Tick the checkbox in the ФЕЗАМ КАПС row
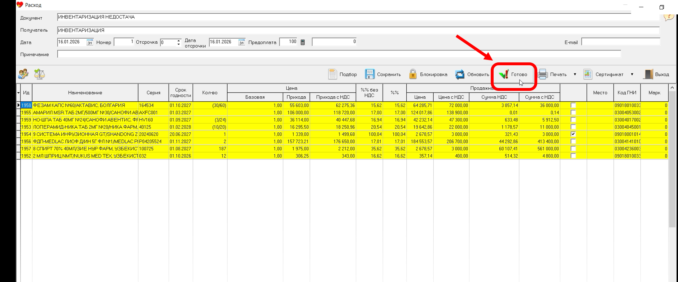The width and height of the screenshot is (678, 282). coord(573,105)
